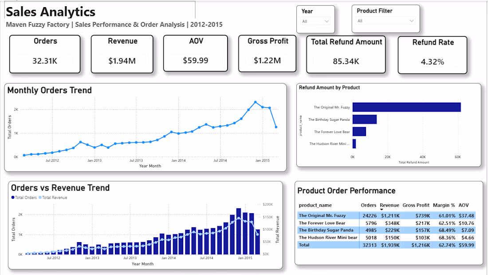This screenshot has height=275, width=488.
Task: Click the Gross Profit card
Action: click(x=268, y=54)
